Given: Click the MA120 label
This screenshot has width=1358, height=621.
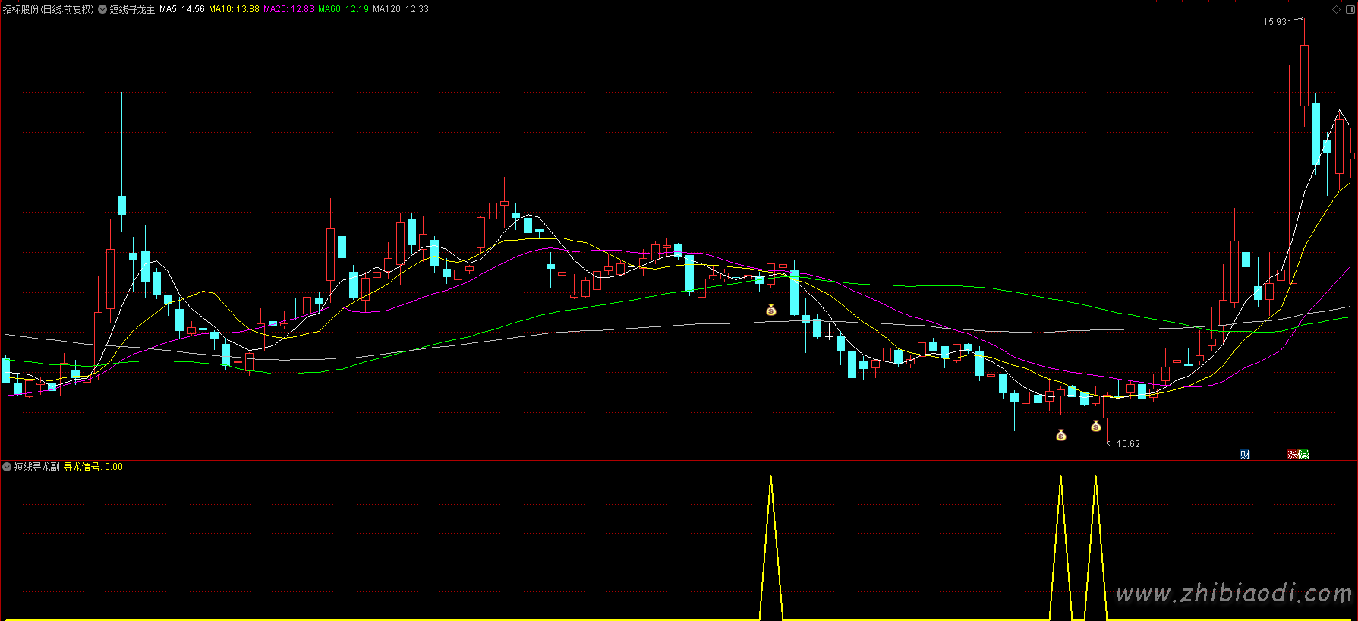Looking at the screenshot, I should click(x=400, y=9).
